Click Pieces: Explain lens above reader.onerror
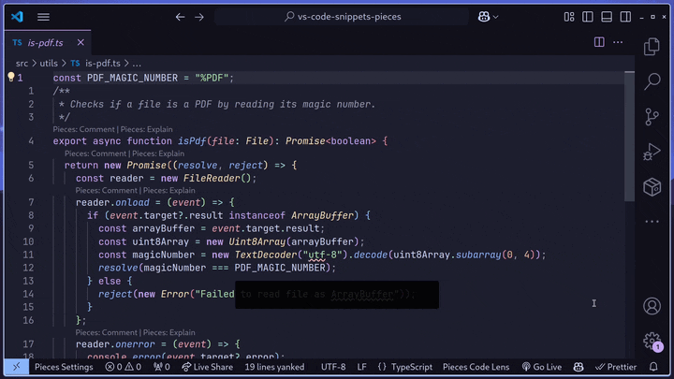This screenshot has width=674, height=379. (168, 332)
